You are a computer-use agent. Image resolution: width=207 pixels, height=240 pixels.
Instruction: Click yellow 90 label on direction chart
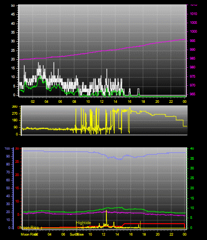tap(16, 127)
